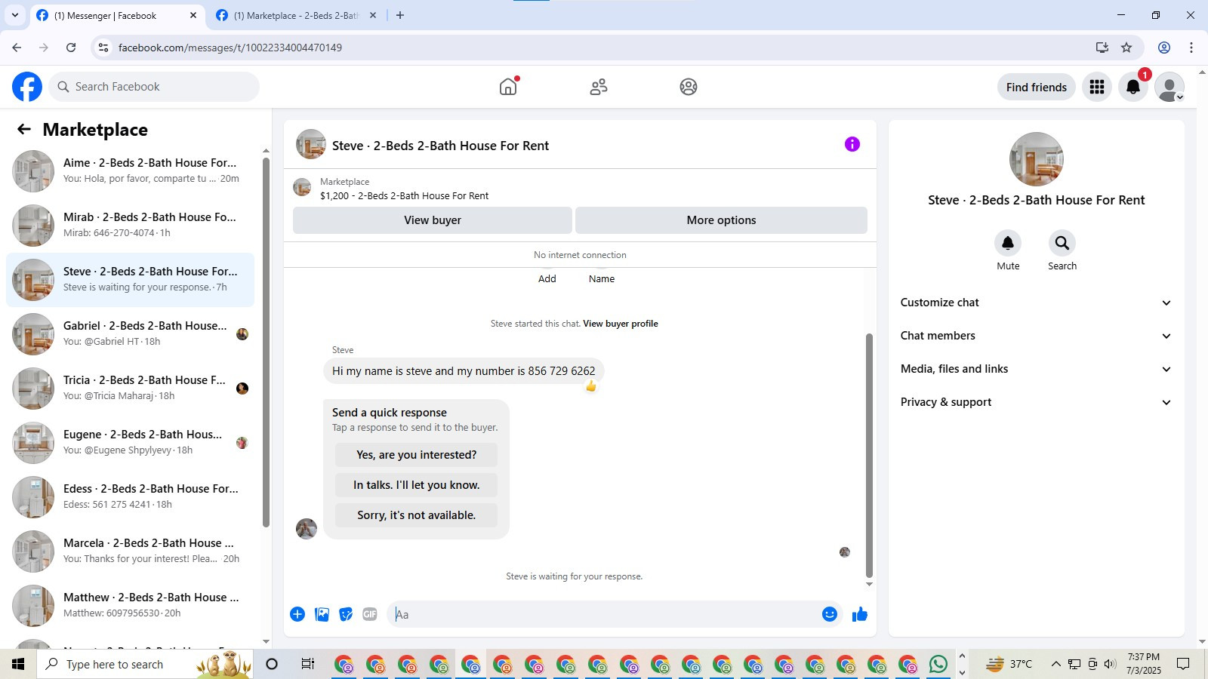Image resolution: width=1208 pixels, height=679 pixels.
Task: Open the Groups icon in top navigation
Action: tap(689, 87)
